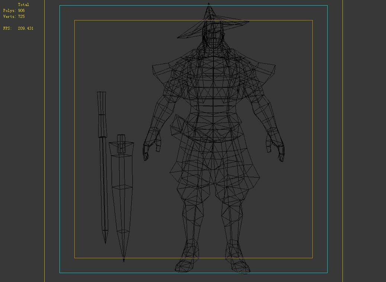Click the Polys count value 906
Image resolution: width=386 pixels, height=282 pixels.
(x=21, y=10)
